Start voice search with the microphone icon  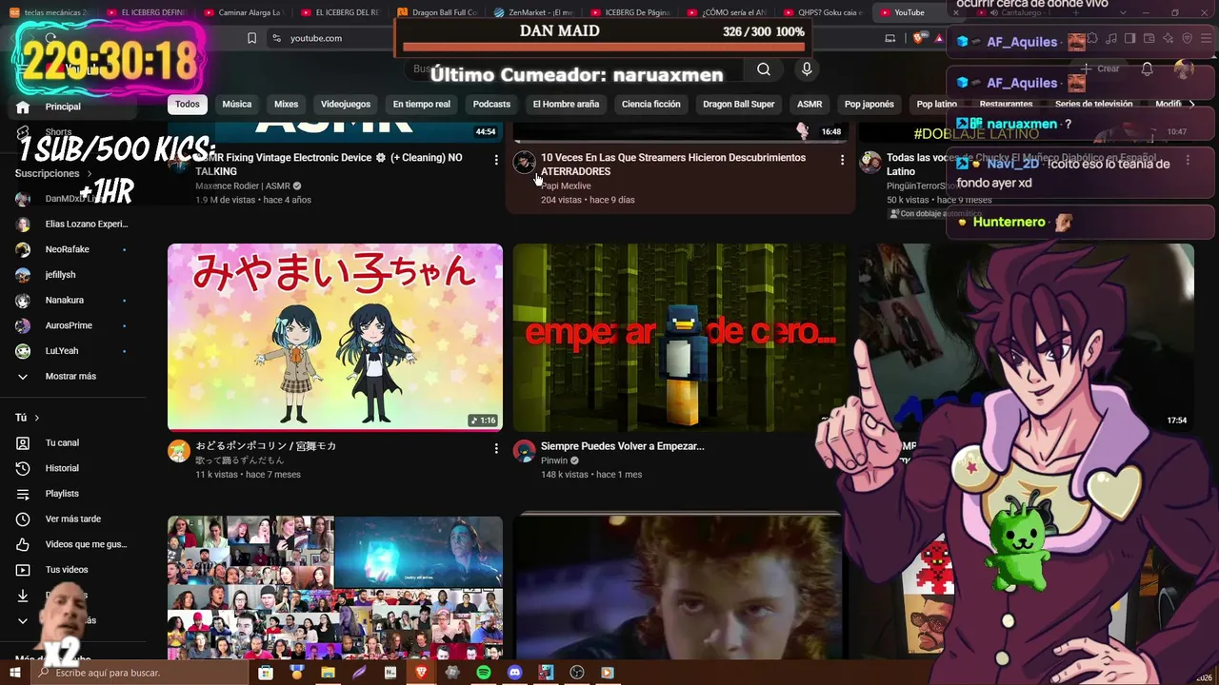click(807, 68)
